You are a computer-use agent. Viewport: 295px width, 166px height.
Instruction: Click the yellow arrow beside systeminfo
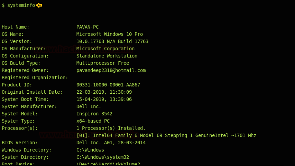tap(39, 5)
